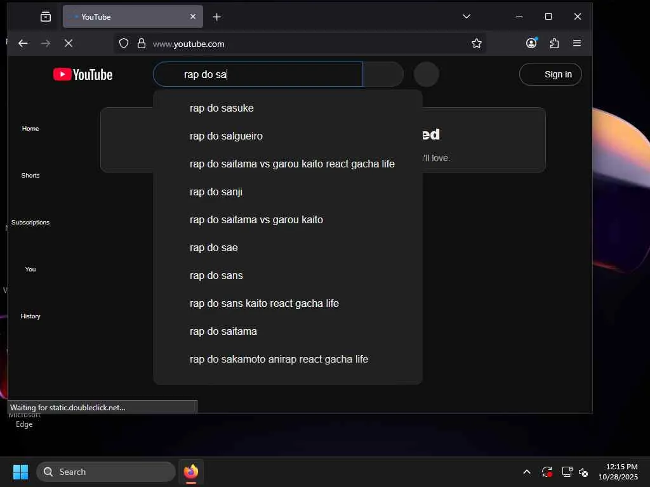Select suggestion "rap do sasuke"

click(x=288, y=108)
